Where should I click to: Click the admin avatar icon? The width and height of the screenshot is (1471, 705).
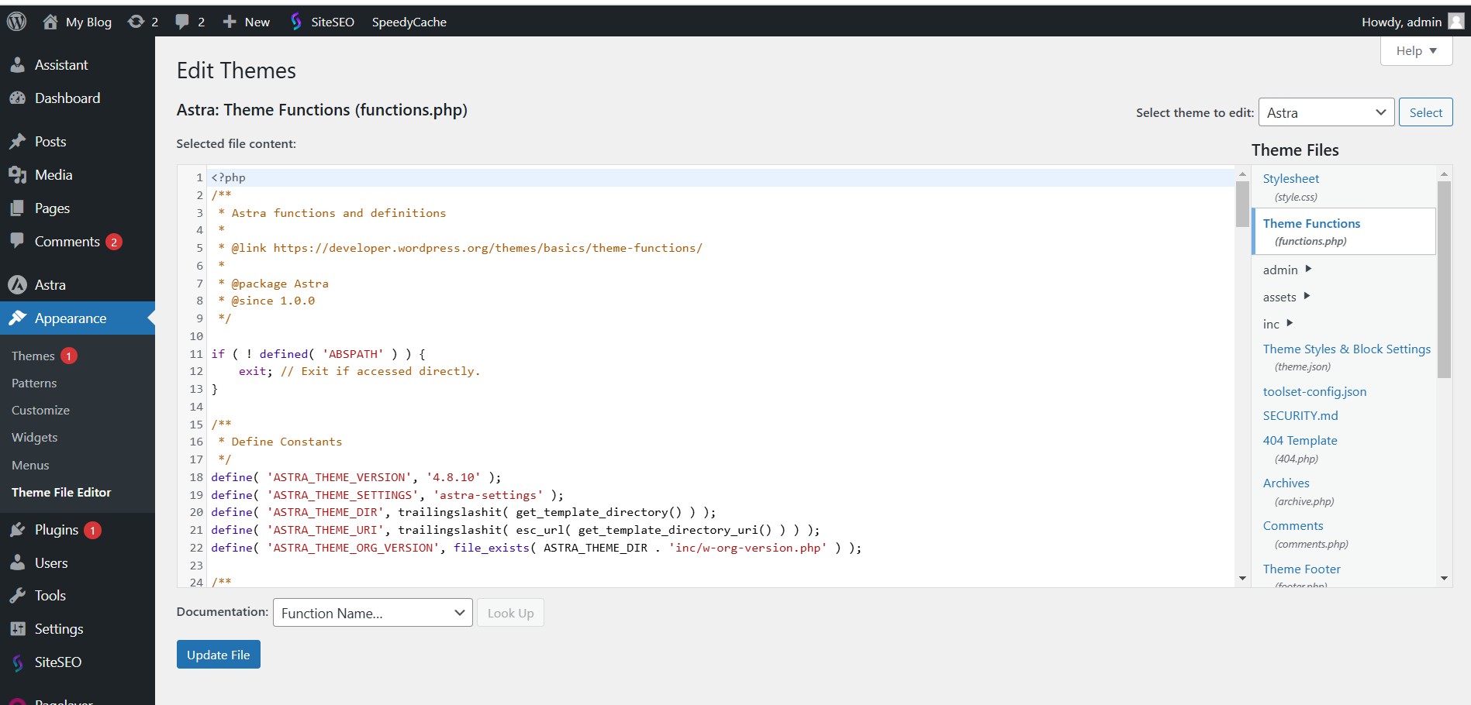1455,22
